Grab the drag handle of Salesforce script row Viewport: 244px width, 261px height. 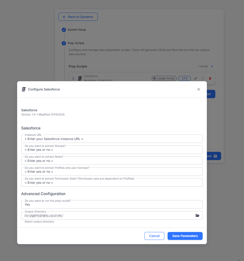73,78
